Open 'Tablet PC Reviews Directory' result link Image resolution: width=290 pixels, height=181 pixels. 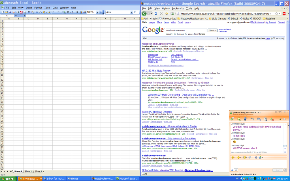coord(157,112)
